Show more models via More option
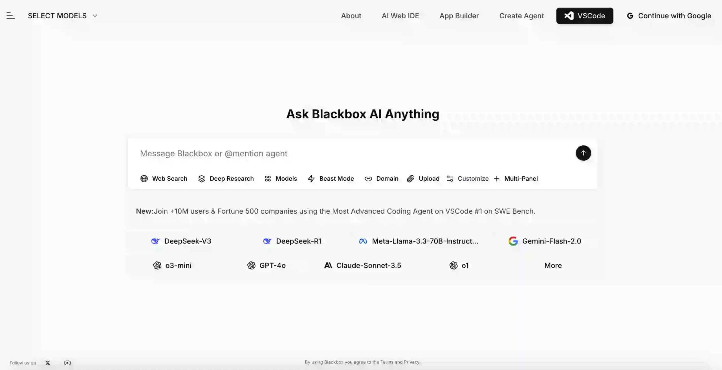 [552, 265]
